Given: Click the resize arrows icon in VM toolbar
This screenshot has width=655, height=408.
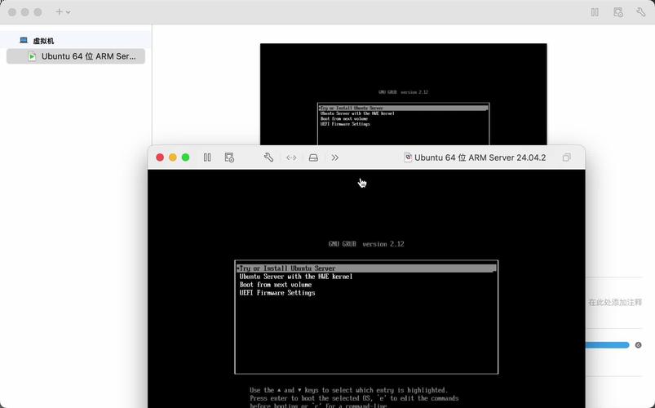Looking at the screenshot, I should pyautogui.click(x=291, y=157).
